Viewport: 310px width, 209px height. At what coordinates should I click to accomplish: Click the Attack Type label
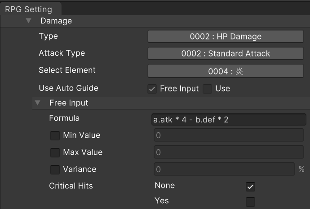point(62,53)
